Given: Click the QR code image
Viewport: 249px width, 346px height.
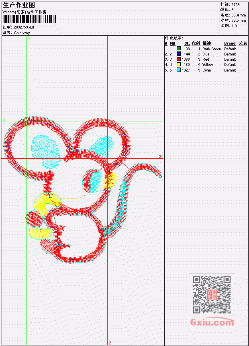Looking at the screenshot, I should click(x=212, y=295).
